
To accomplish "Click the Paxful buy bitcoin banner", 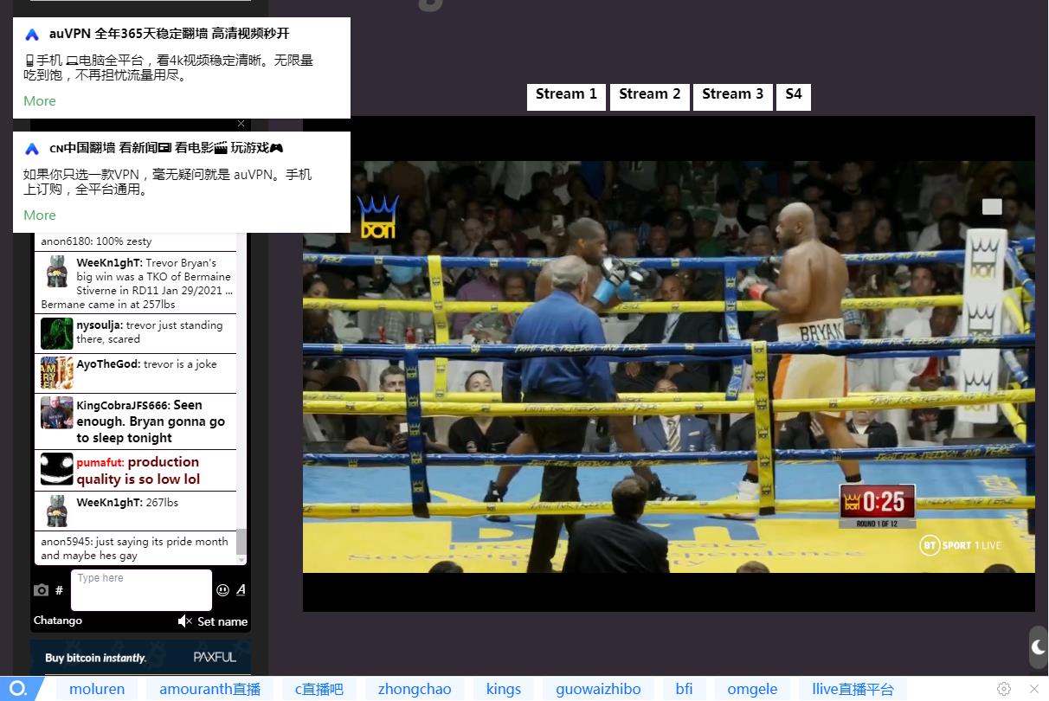I will [x=140, y=657].
